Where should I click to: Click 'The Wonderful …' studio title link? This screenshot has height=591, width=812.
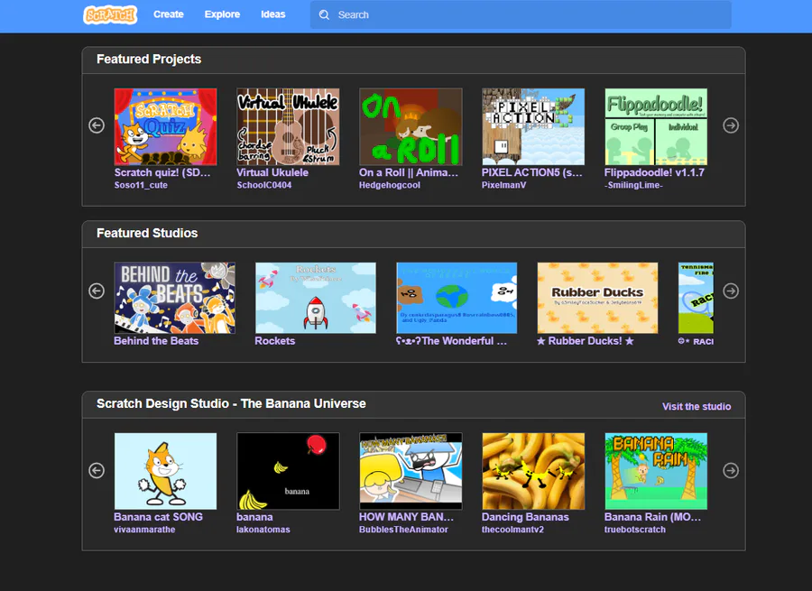click(452, 341)
